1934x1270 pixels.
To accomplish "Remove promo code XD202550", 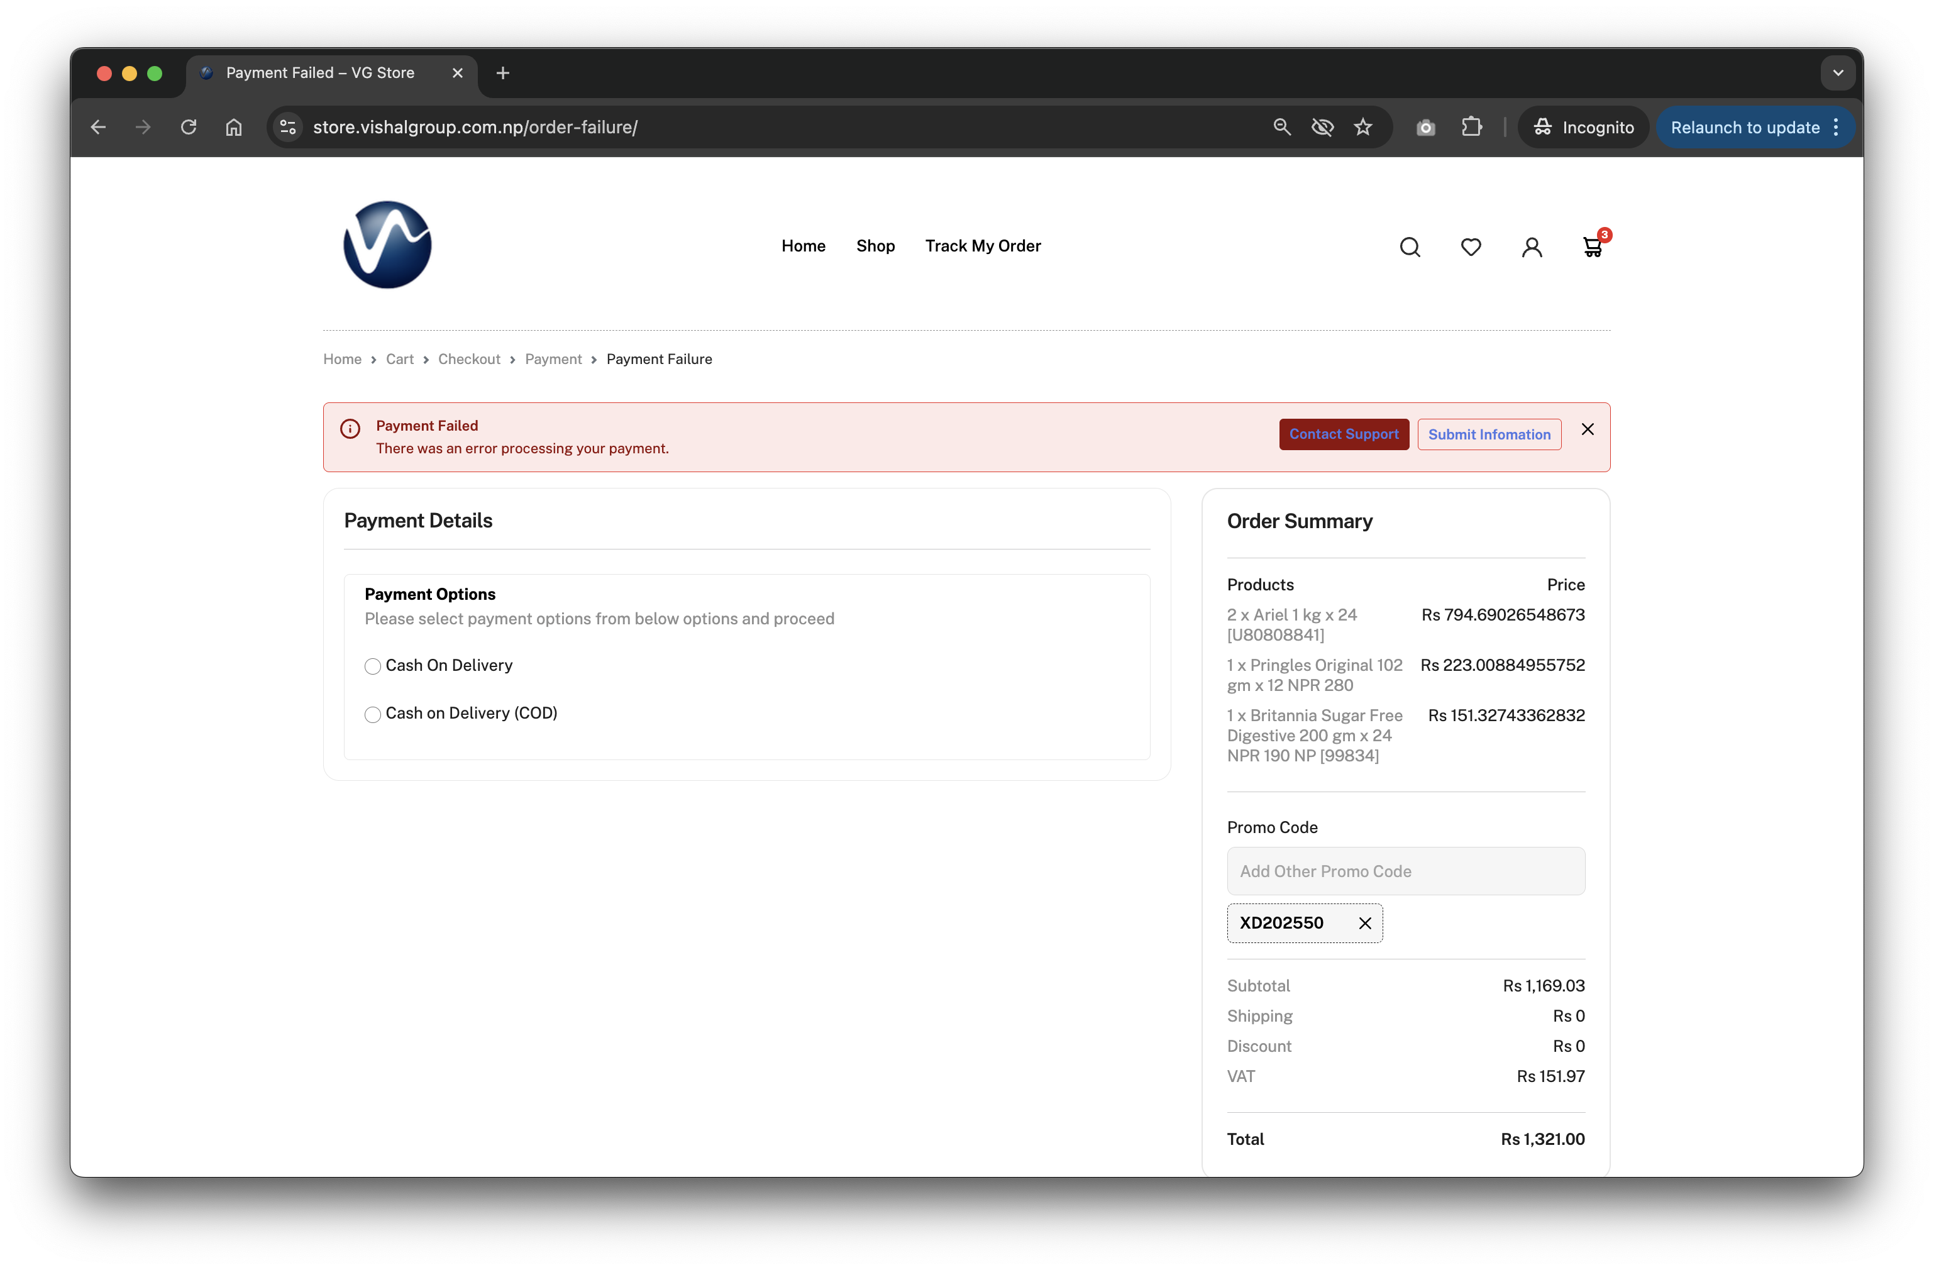I will tap(1365, 923).
